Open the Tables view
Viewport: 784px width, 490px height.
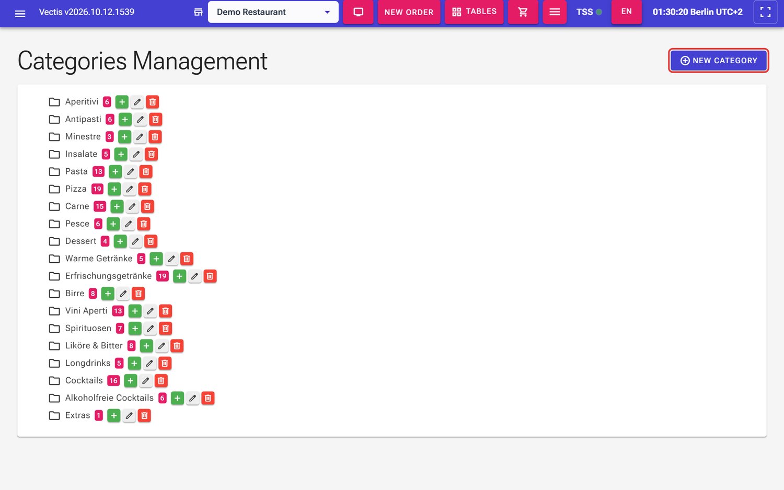[474, 12]
